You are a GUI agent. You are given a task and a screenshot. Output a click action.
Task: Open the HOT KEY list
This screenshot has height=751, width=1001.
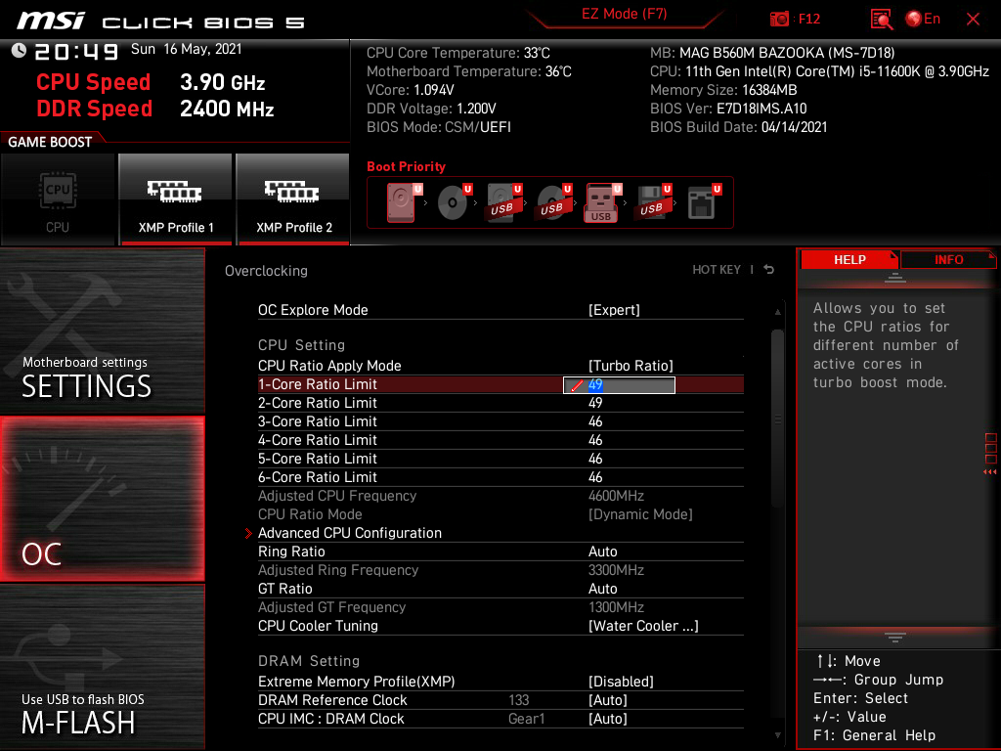click(x=717, y=270)
